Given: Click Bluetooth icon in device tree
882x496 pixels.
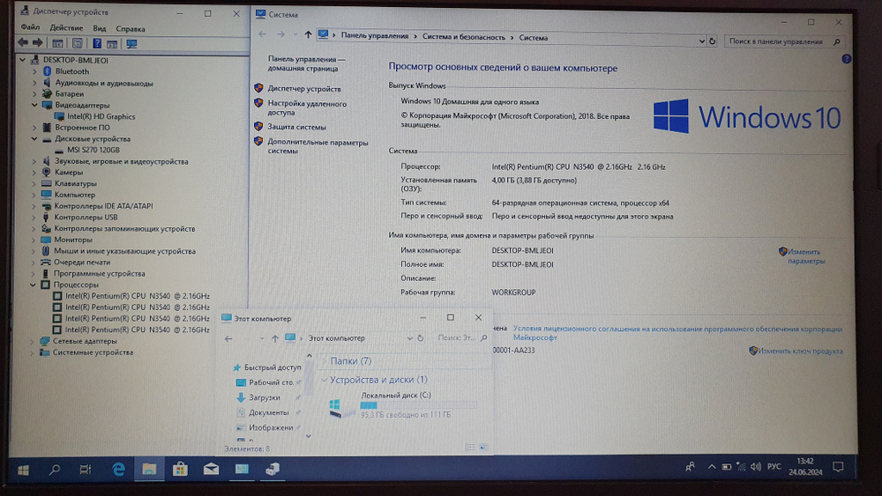Looking at the screenshot, I should [x=48, y=71].
